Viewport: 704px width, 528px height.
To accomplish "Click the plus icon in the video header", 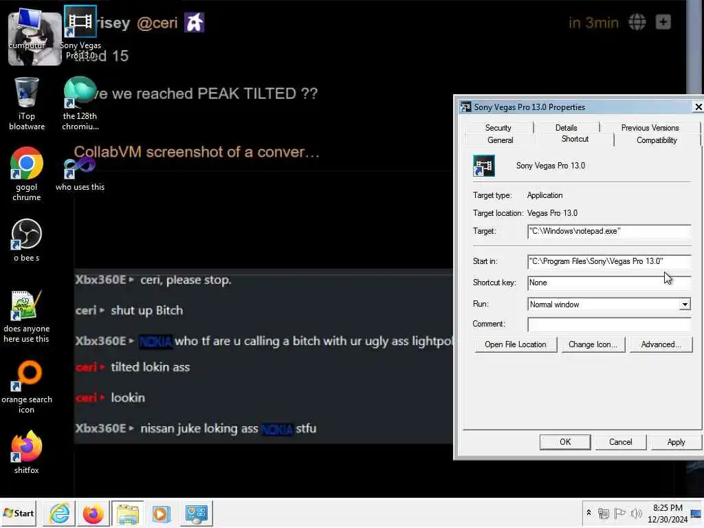I will point(663,21).
